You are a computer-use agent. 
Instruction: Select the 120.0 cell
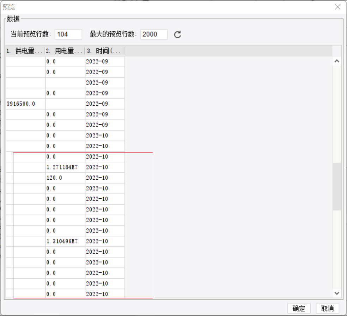pos(65,178)
